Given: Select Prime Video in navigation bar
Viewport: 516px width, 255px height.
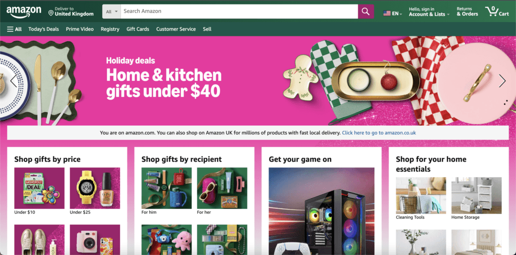Looking at the screenshot, I should pos(80,29).
